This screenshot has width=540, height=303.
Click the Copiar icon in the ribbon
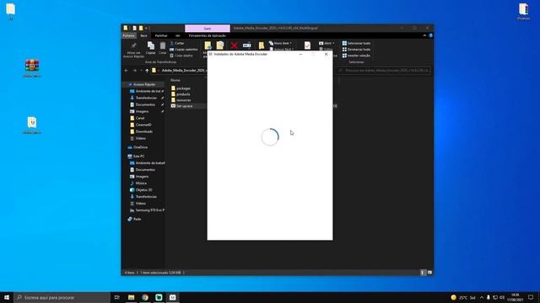coord(151,45)
